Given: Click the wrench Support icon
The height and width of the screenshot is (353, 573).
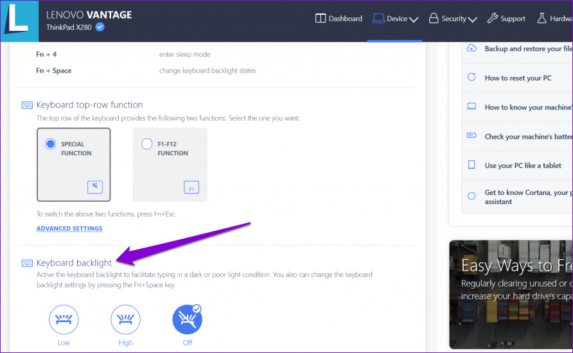Looking at the screenshot, I should [492, 18].
